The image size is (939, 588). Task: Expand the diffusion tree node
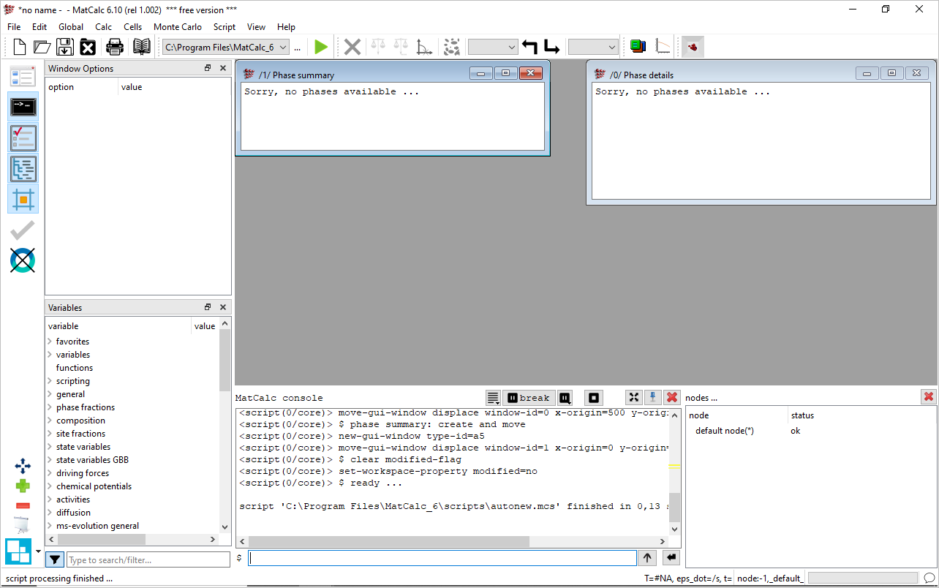click(50, 513)
